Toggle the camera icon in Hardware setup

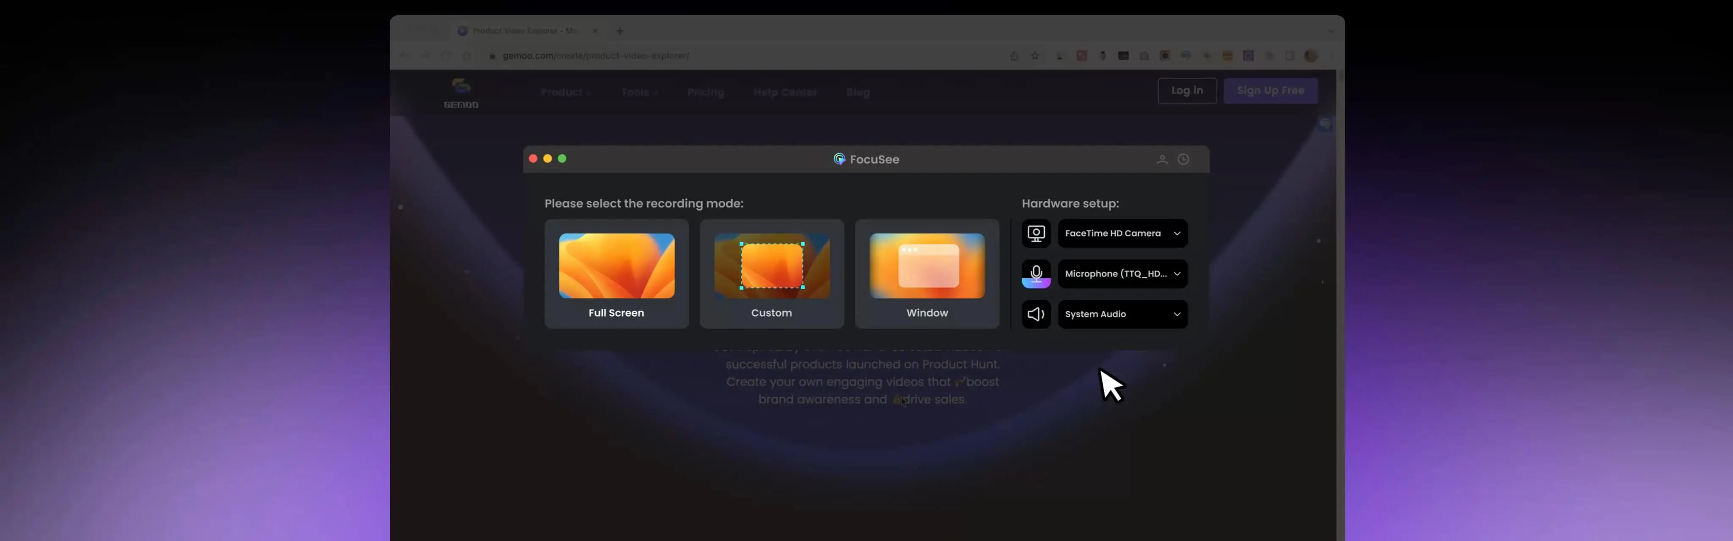tap(1036, 233)
